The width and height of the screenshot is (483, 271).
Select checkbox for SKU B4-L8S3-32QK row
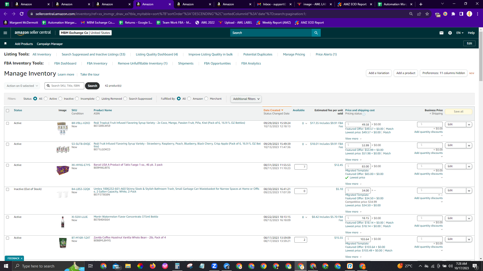8,189
